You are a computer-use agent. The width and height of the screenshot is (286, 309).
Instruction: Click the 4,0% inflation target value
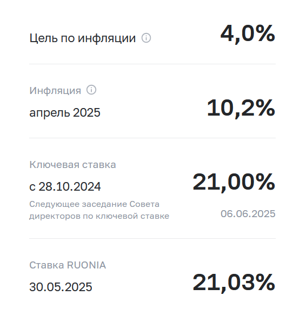(x=248, y=33)
